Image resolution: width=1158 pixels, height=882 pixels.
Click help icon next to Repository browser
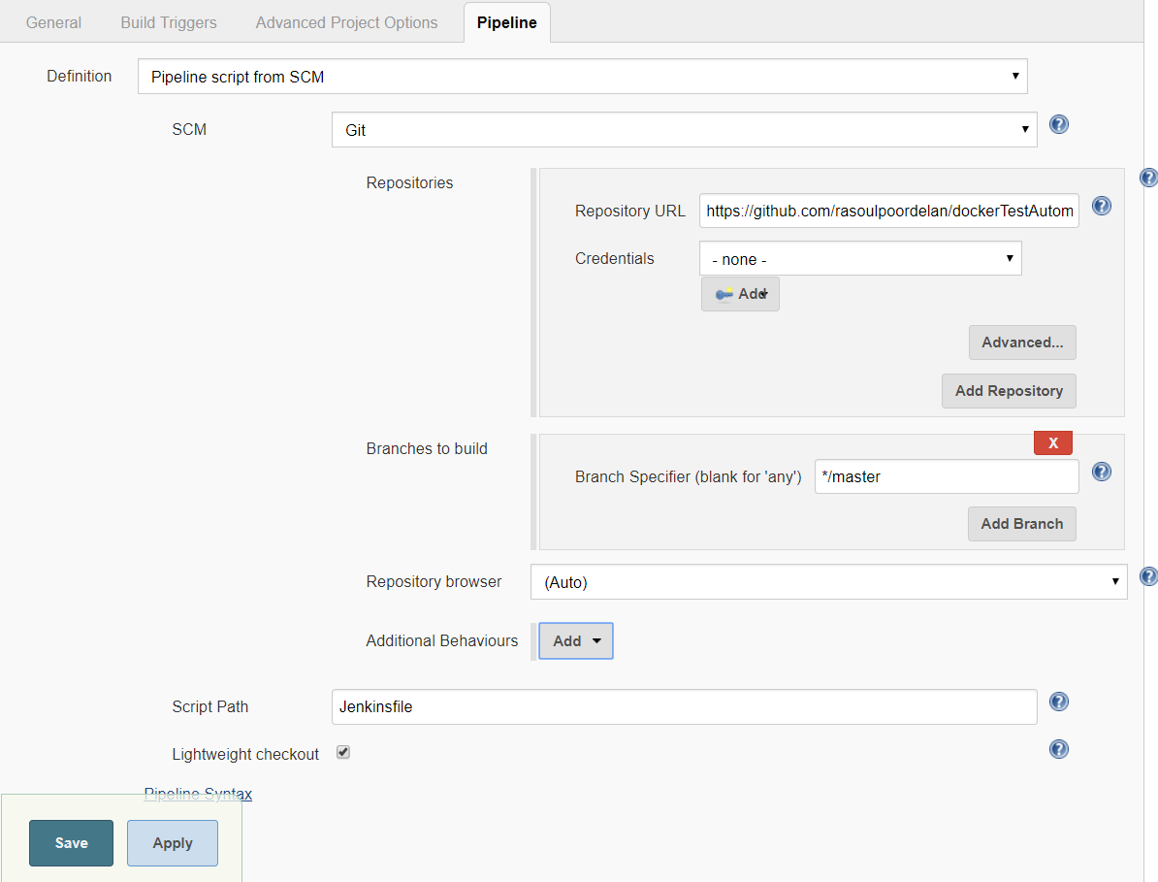[x=1148, y=576]
